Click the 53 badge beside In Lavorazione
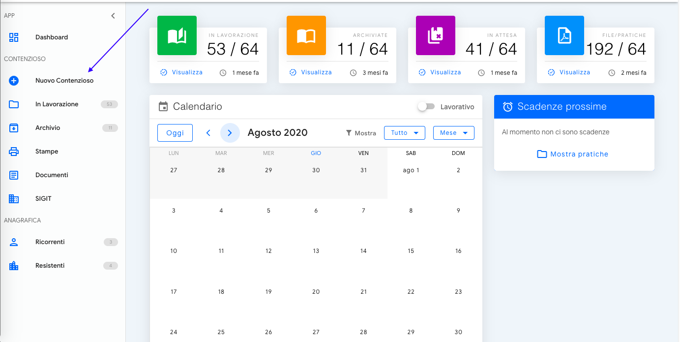This screenshot has height=342, width=680. point(109,104)
